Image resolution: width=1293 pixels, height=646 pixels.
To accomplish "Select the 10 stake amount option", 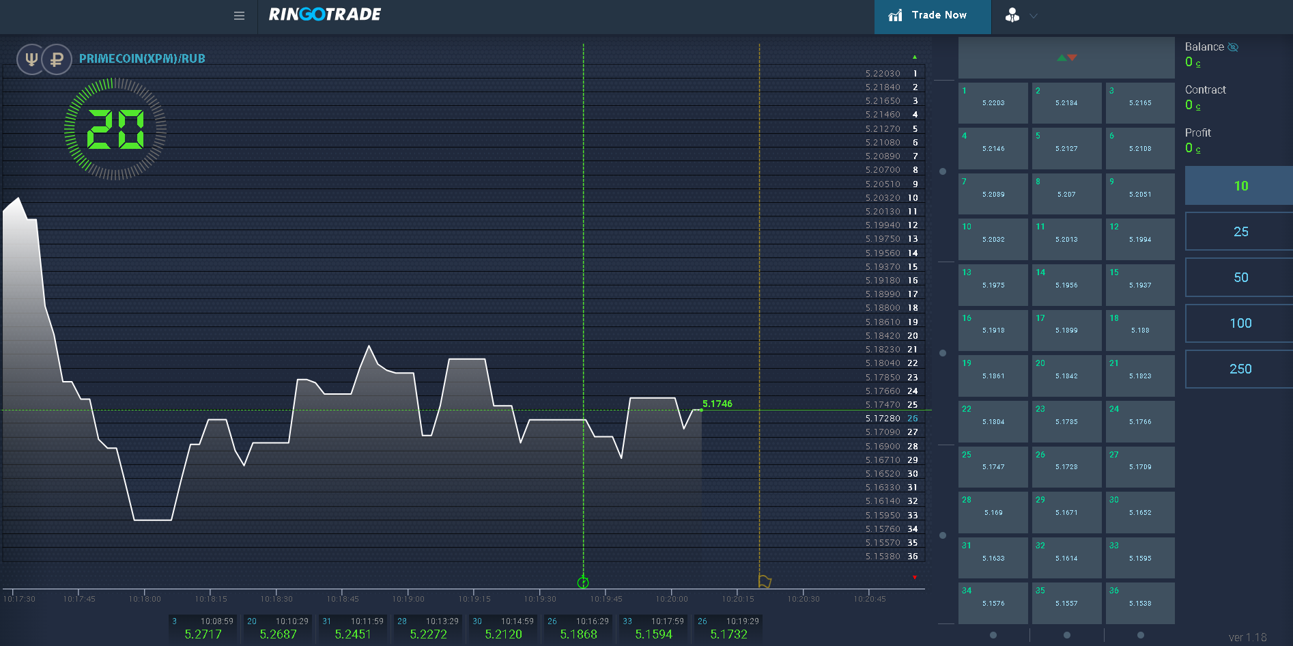I will [1240, 186].
